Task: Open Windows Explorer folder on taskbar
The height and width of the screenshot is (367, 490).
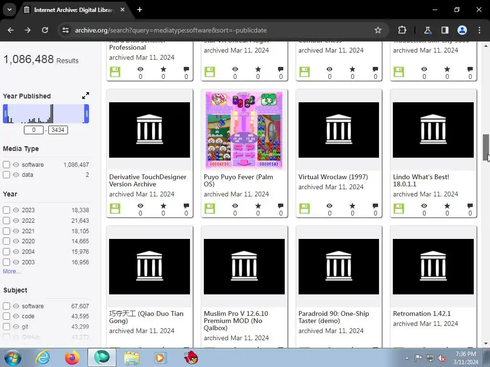Action: point(132,358)
